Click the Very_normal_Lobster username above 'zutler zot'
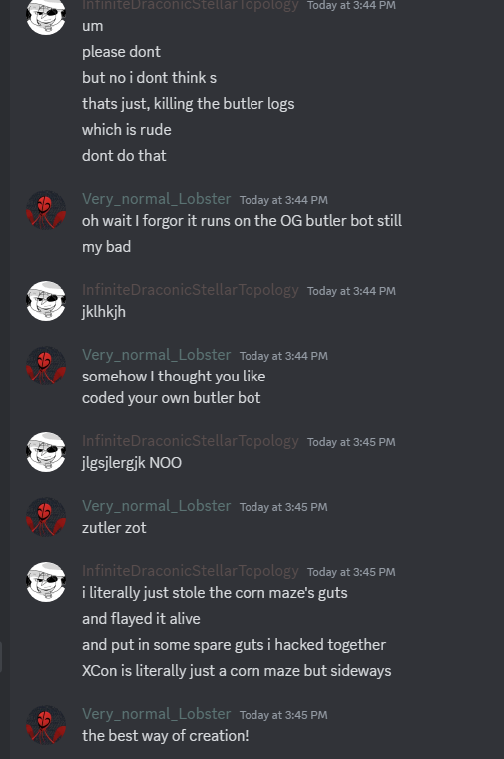This screenshot has height=759, width=504. 157,506
